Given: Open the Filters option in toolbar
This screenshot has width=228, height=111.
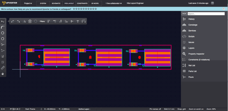Looking at the screenshot, I should 42,21.
